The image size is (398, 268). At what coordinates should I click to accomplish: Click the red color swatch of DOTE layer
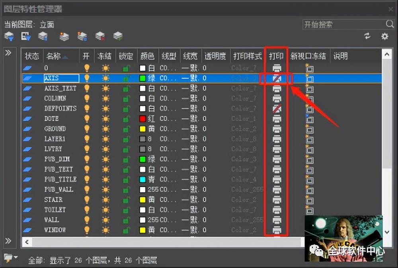(143, 119)
